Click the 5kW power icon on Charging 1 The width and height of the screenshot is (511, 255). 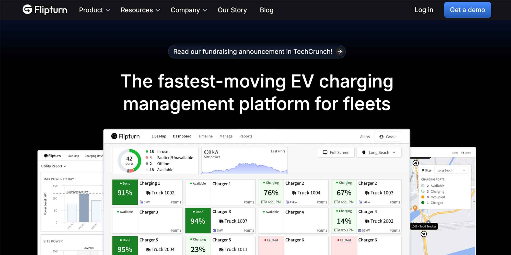[x=141, y=202]
